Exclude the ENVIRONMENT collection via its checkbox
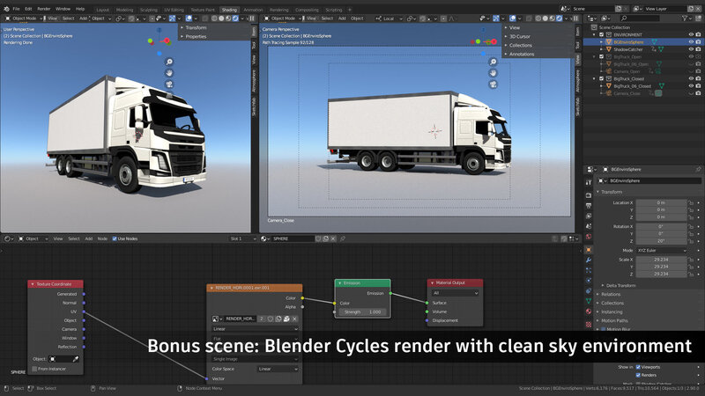The width and height of the screenshot is (705, 396). tap(602, 34)
